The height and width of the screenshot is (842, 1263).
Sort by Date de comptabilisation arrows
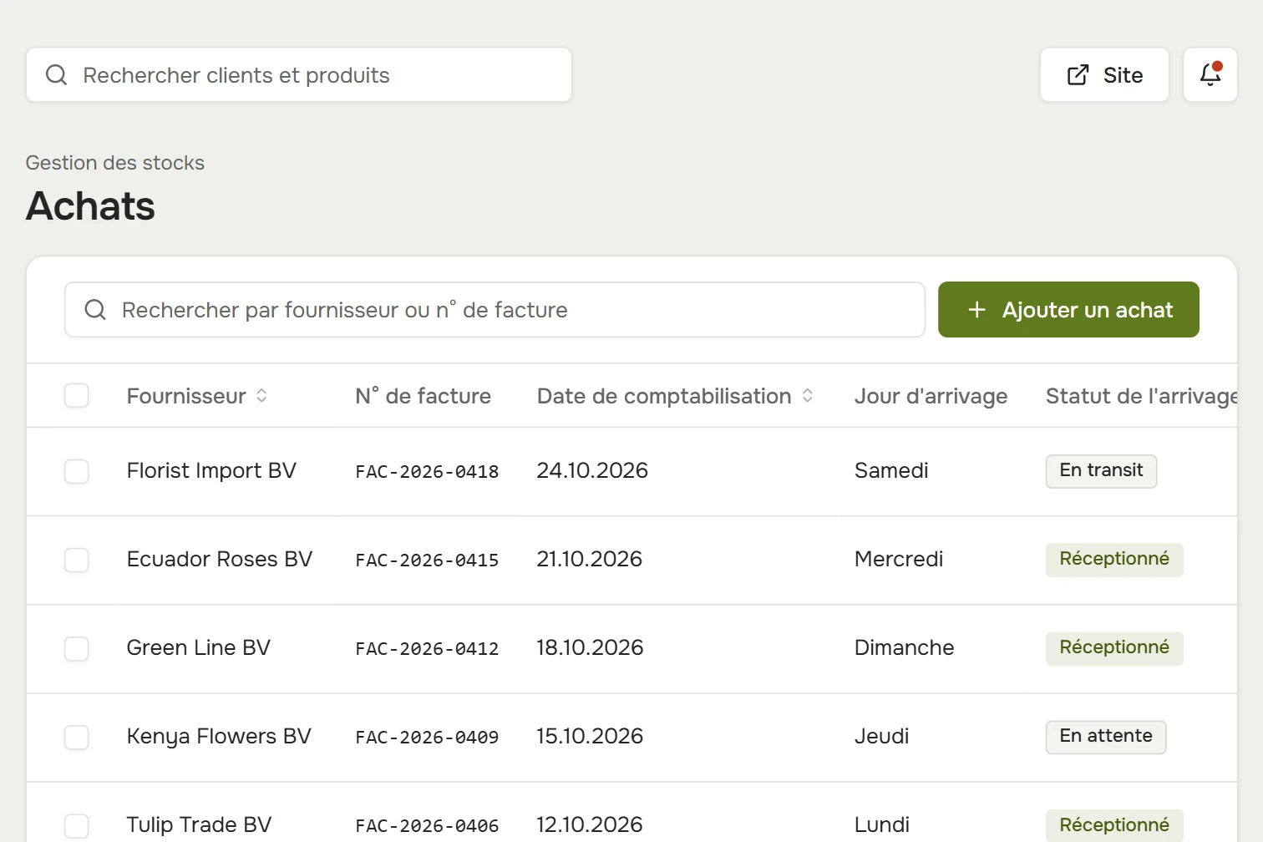click(x=808, y=396)
